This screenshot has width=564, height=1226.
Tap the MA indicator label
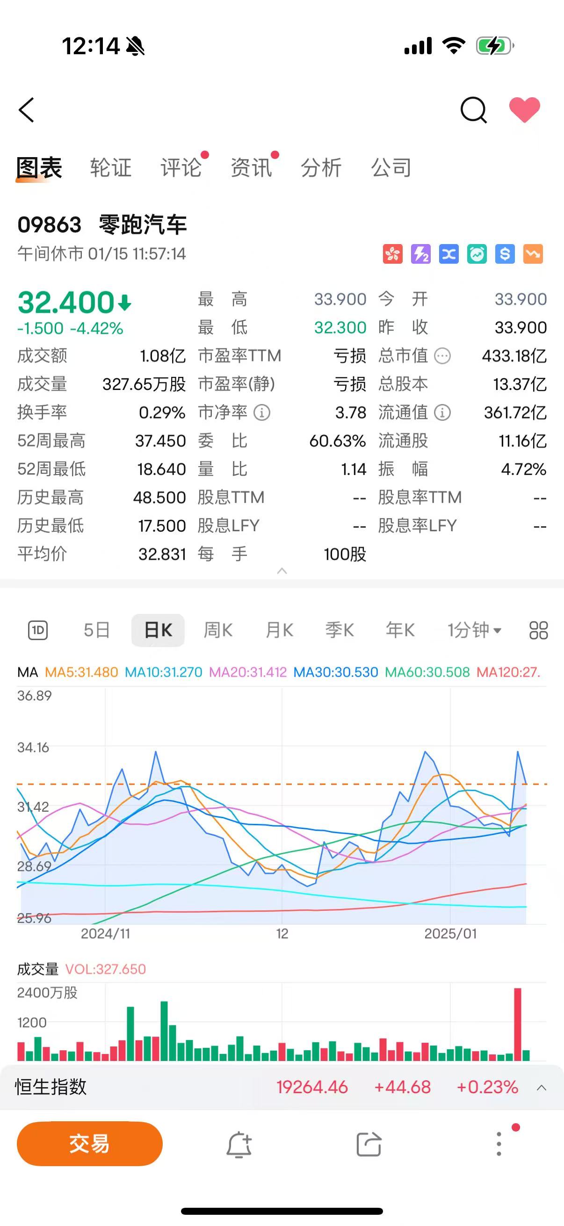pyautogui.click(x=28, y=672)
